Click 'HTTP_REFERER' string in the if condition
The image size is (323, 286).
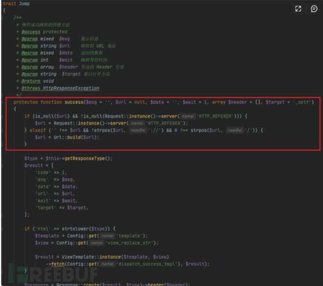(x=215, y=116)
